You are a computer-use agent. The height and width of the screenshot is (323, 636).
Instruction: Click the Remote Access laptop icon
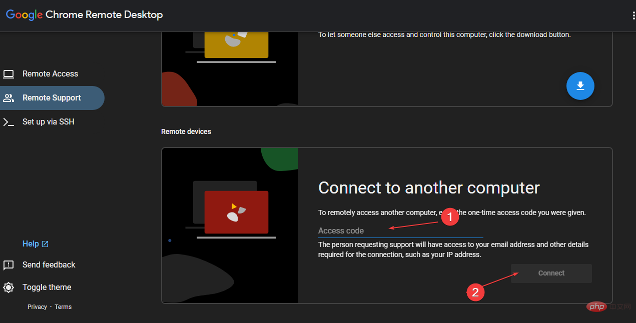[x=9, y=74]
